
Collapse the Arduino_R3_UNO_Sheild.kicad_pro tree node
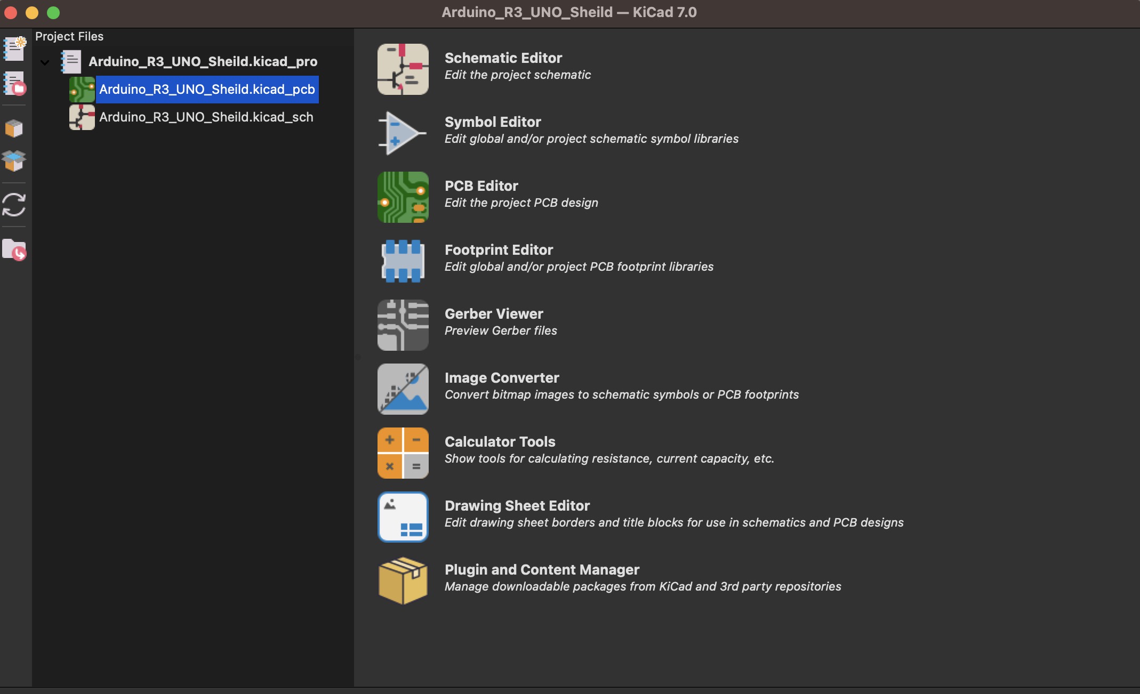[x=45, y=62]
